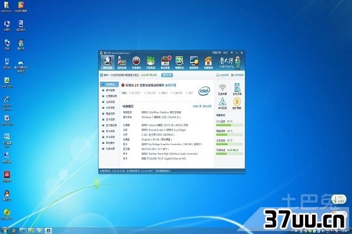This screenshot has width=352, height=234.
Task: Open the phone recycling triangle icon
Action: click(x=222, y=104)
